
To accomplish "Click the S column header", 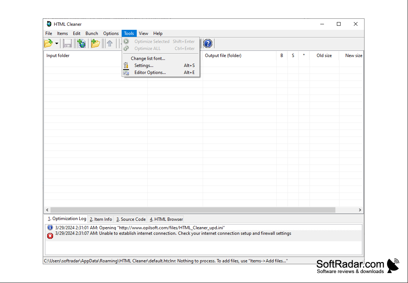I will (293, 56).
